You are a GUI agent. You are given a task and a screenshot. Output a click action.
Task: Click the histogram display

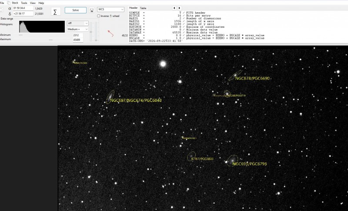(42, 27)
